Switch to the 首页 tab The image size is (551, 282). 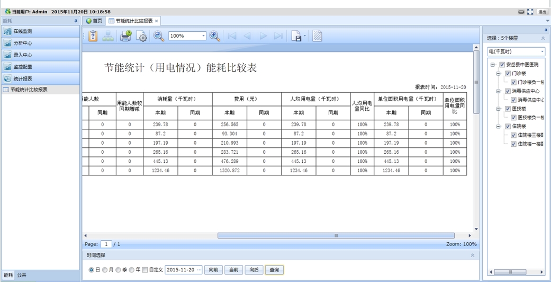coord(94,21)
